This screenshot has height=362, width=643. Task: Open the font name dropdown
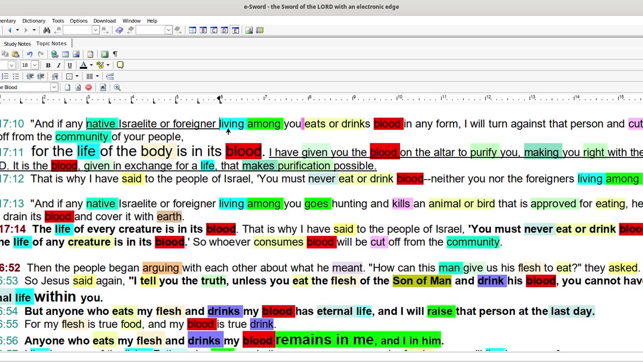click(12, 65)
